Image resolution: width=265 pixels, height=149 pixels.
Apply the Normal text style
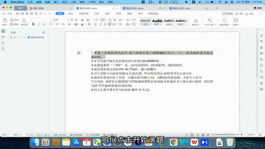pyautogui.click(x=145, y=22)
